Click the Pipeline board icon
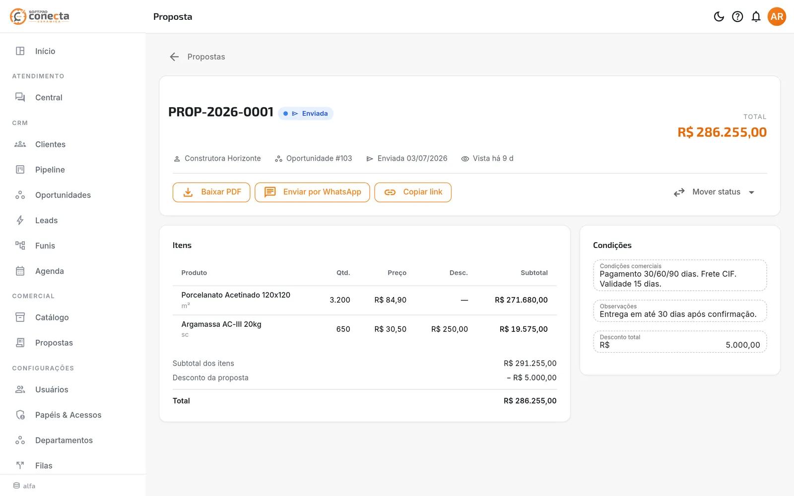This screenshot has height=496, width=794. (20, 170)
